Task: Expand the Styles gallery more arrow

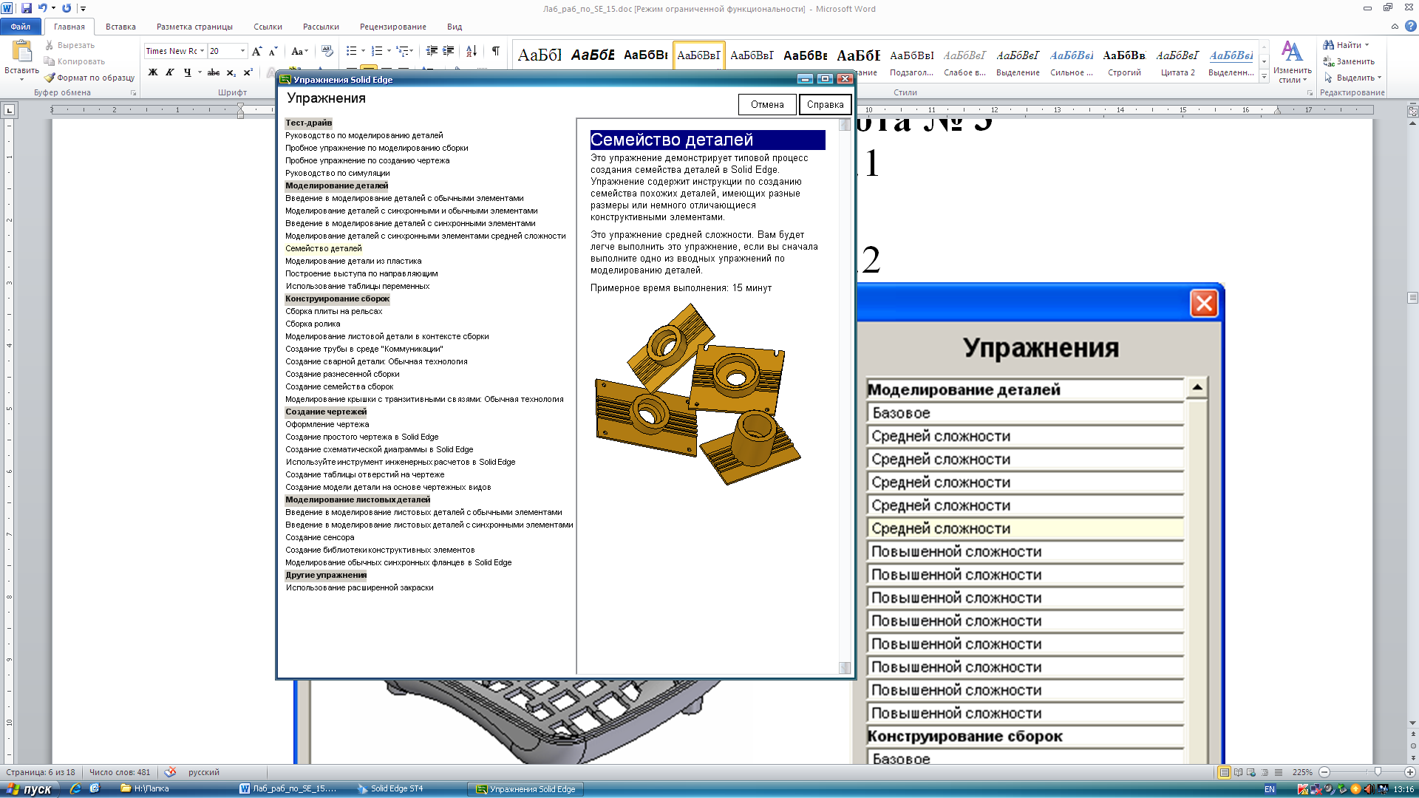Action: point(1265,77)
